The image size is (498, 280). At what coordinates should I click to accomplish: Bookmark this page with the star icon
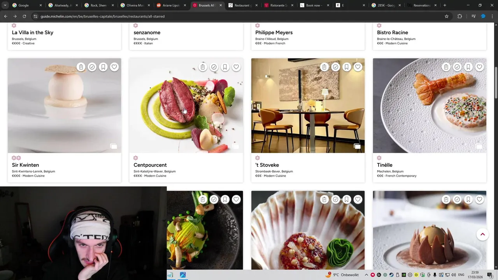coord(447,16)
